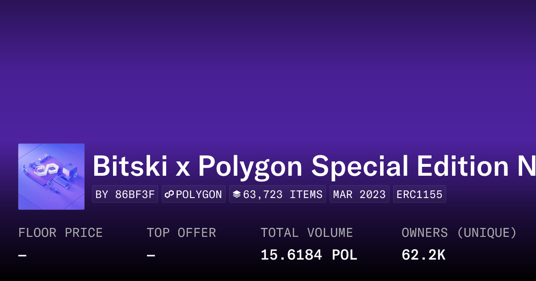The image size is (536, 281).
Task: Click the POLYGON chain name text
Action: tap(199, 194)
